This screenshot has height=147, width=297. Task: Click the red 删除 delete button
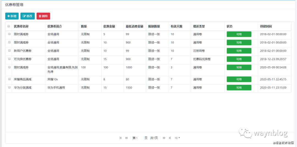(43, 16)
